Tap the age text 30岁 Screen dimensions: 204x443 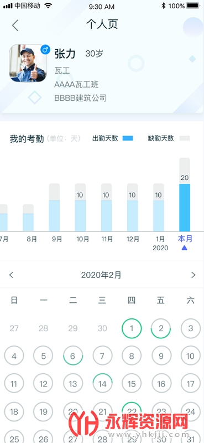coord(94,53)
